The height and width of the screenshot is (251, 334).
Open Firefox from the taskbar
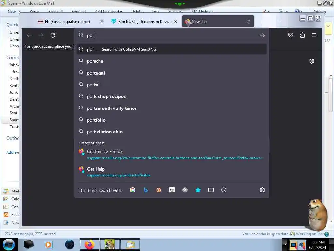point(90,244)
